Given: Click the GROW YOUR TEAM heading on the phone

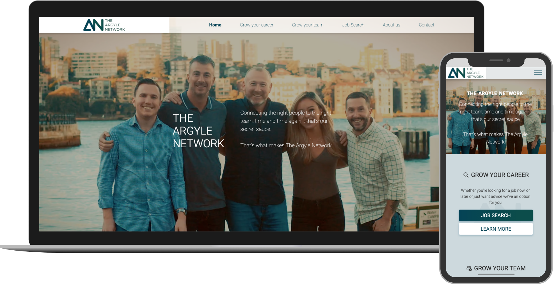Looking at the screenshot, I should coord(500,268).
